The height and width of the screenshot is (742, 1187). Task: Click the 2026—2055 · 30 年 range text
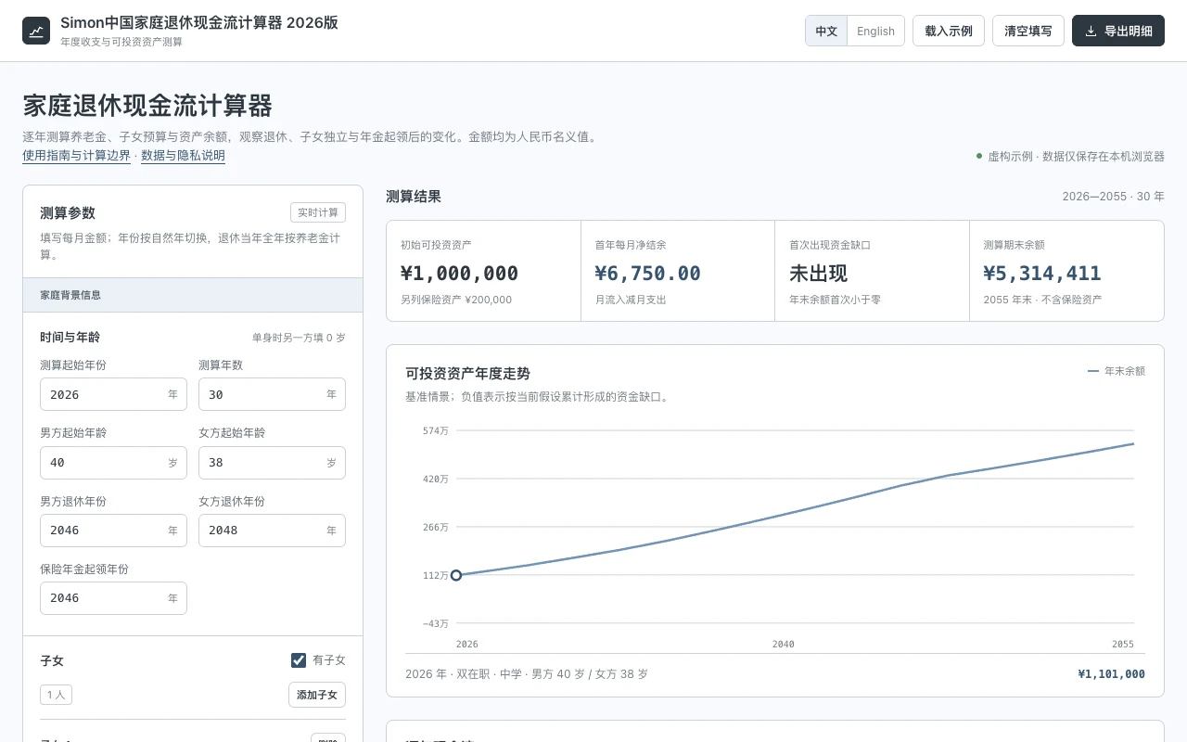[1113, 197]
